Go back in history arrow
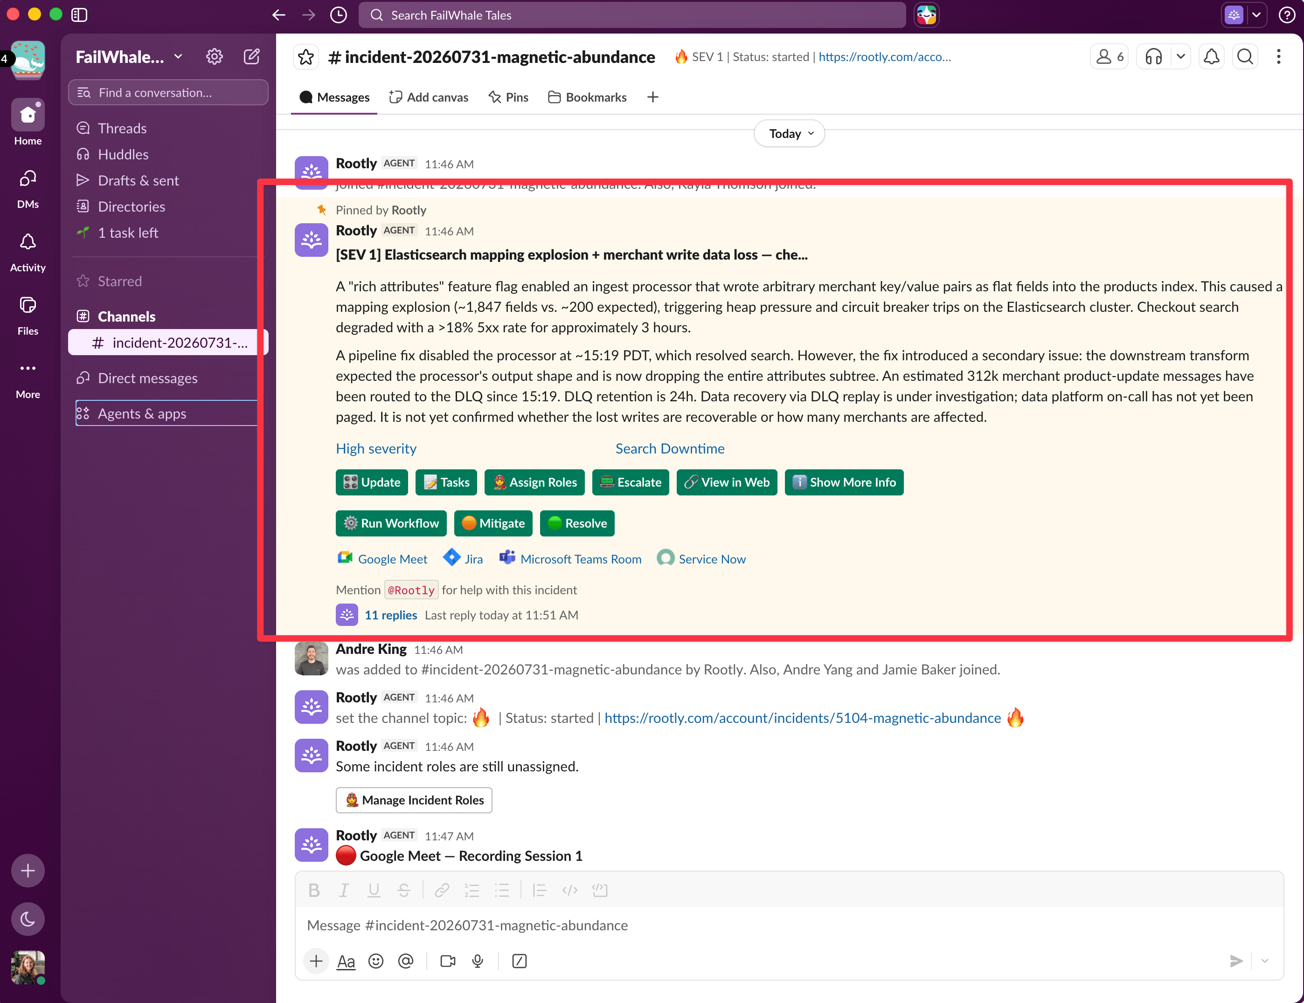 pos(279,15)
